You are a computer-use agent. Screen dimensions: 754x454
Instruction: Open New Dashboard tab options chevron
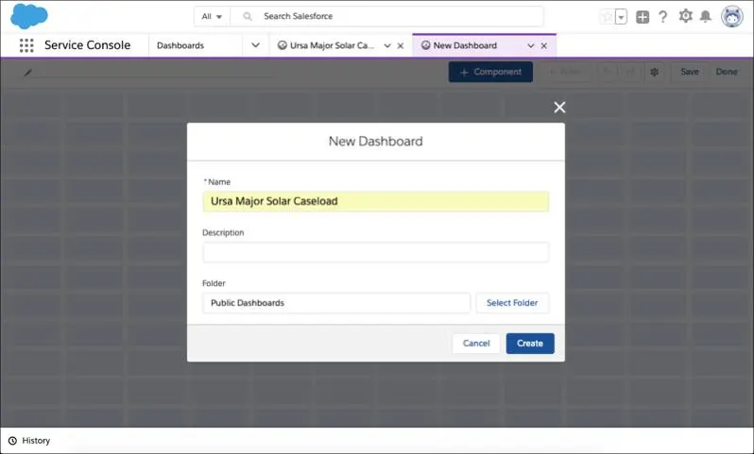click(x=531, y=45)
